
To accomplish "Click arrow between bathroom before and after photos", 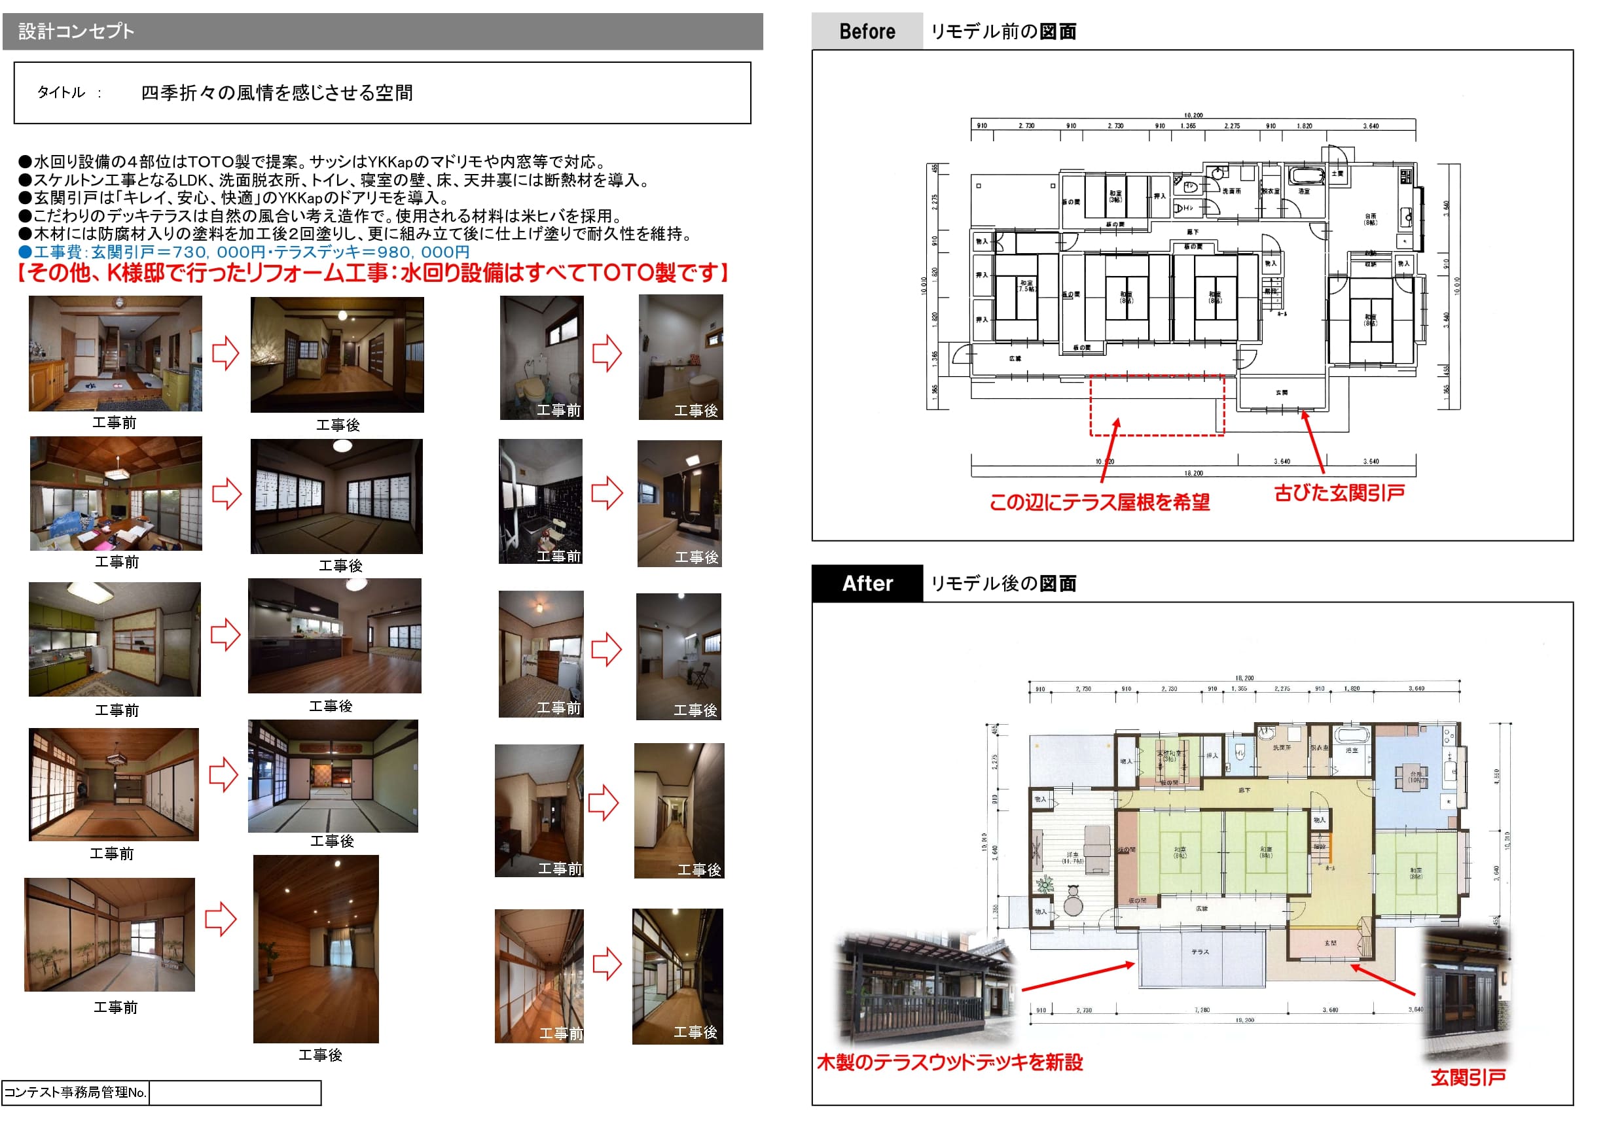I will pyautogui.click(x=606, y=493).
